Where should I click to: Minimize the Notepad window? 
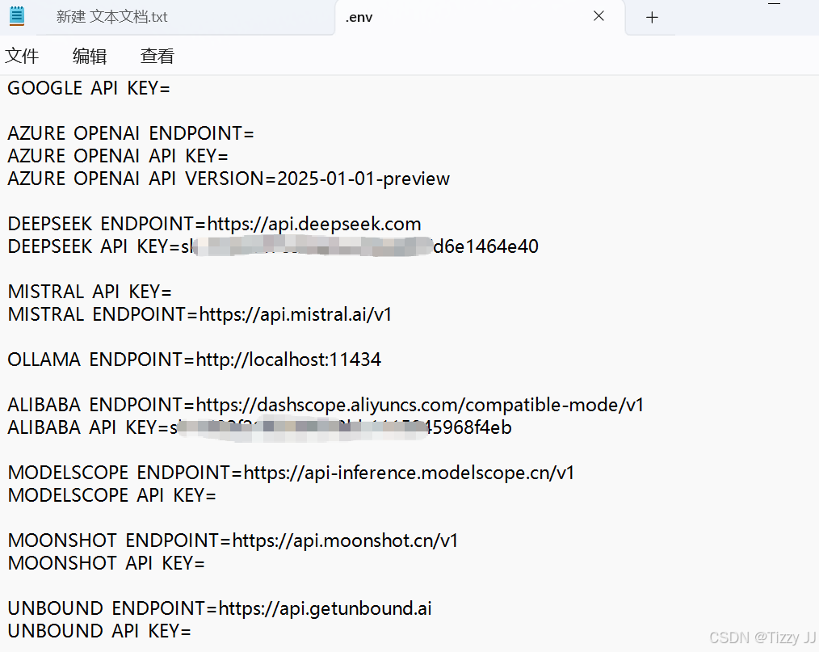[x=774, y=4]
